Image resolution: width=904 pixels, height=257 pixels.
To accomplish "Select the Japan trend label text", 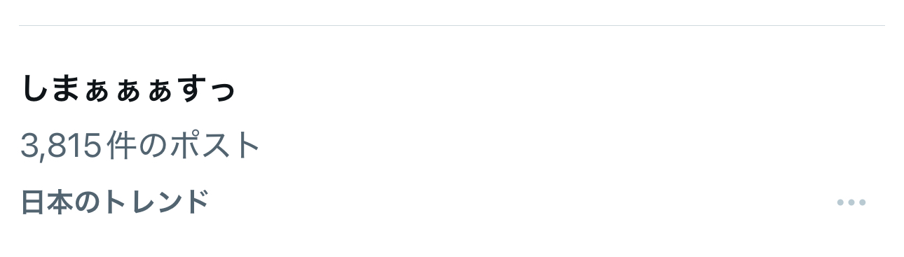I will point(115,202).
